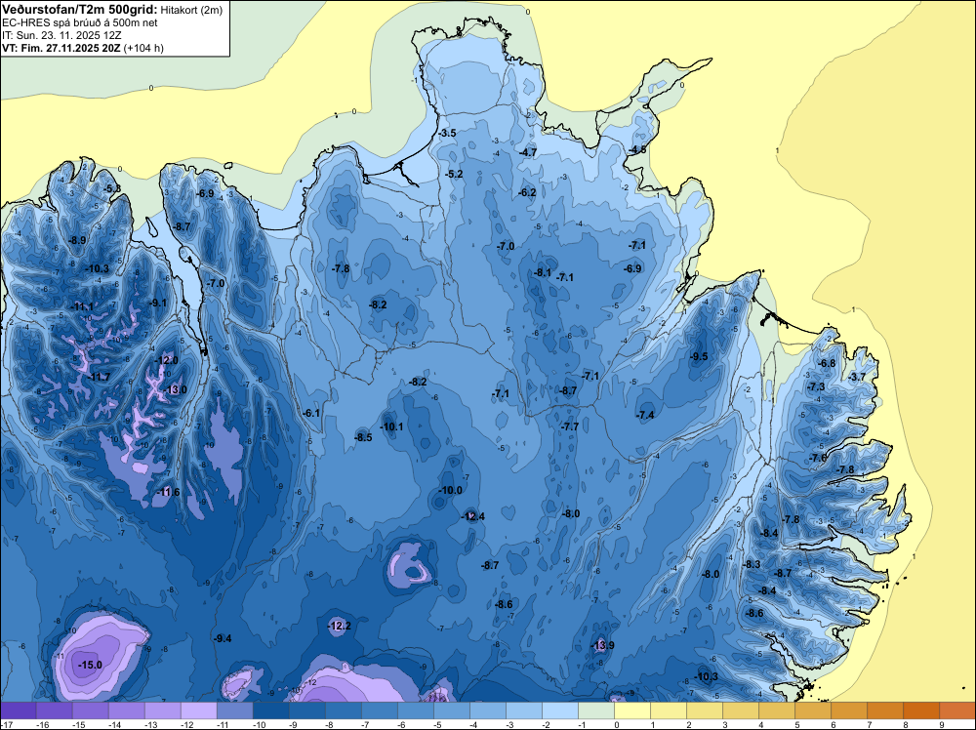The image size is (976, 730).
Task: Select the lilac scale swatch between -13 and -12
Action: pos(163,710)
